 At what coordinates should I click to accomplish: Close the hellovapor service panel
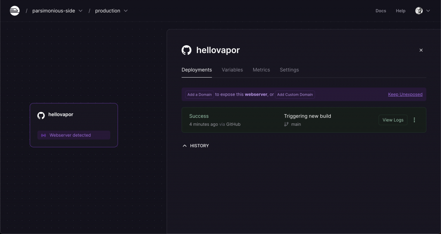pos(421,50)
